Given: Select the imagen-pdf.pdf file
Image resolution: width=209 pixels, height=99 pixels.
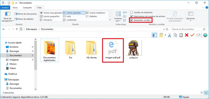Looking at the screenshot, I should click(x=113, y=49).
